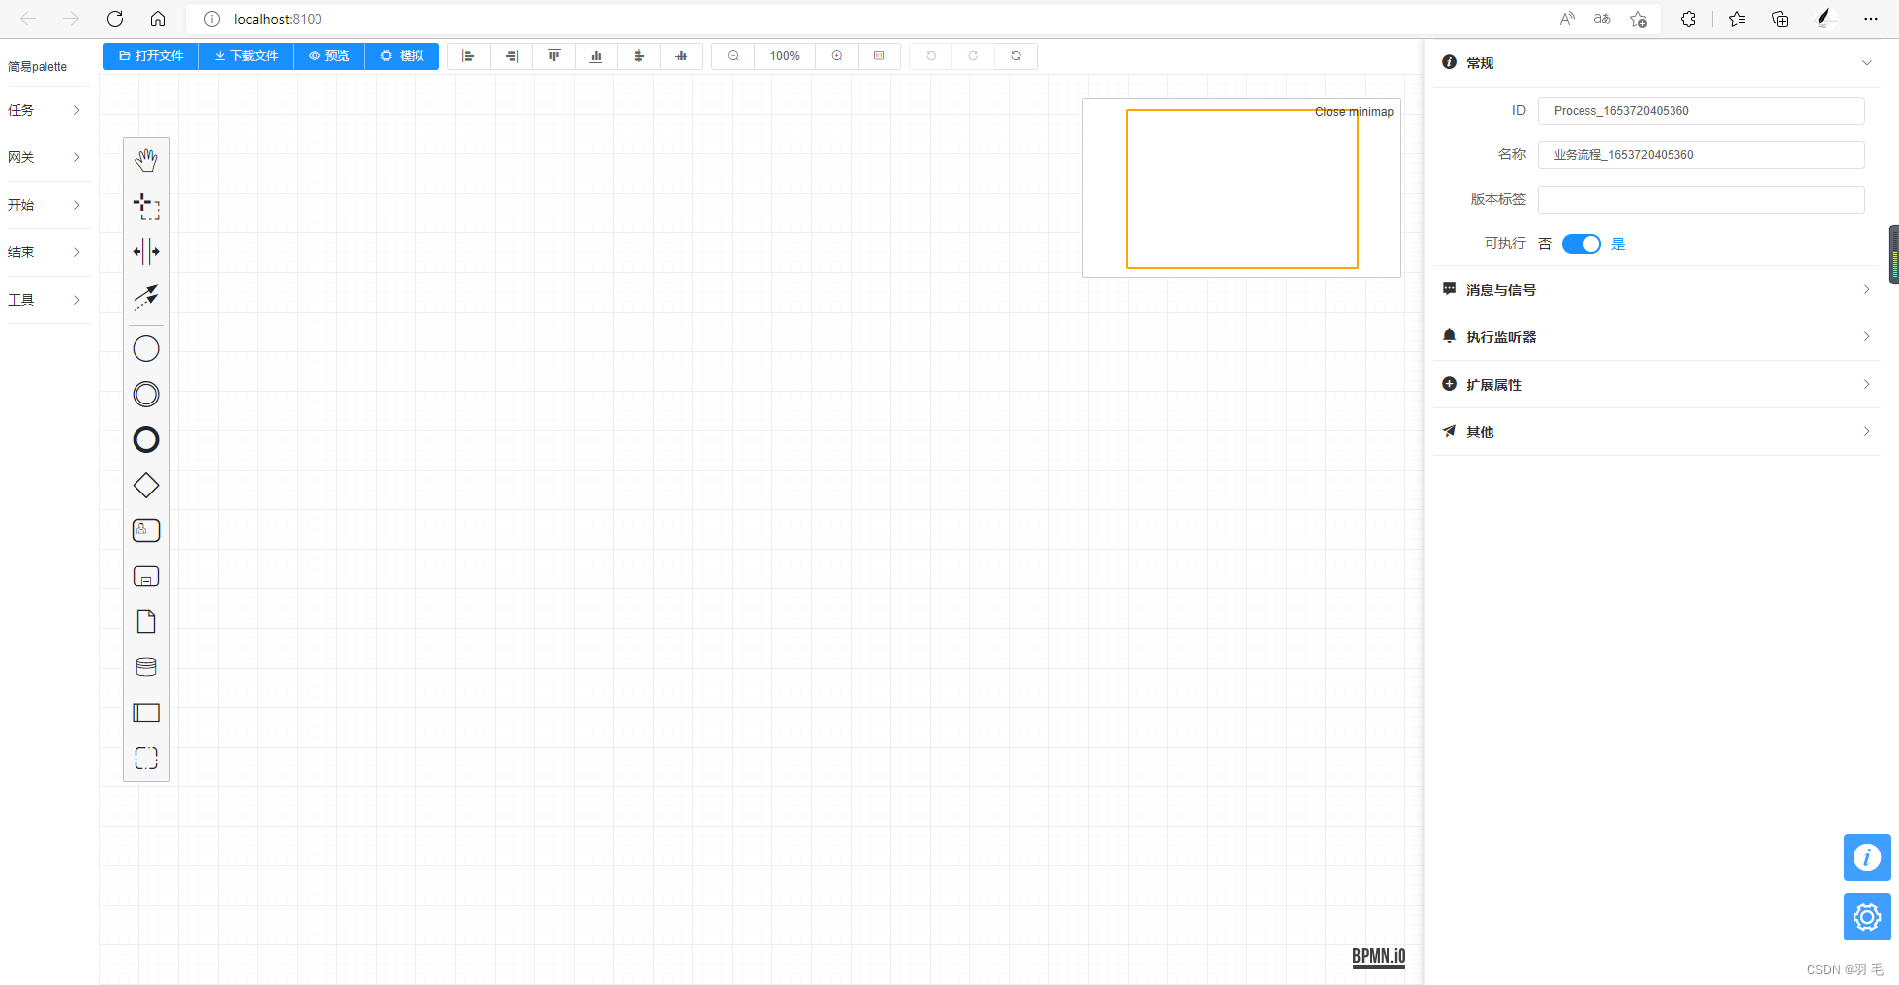
Task: Collapse the 常规 properties section
Action: pos(1865,62)
